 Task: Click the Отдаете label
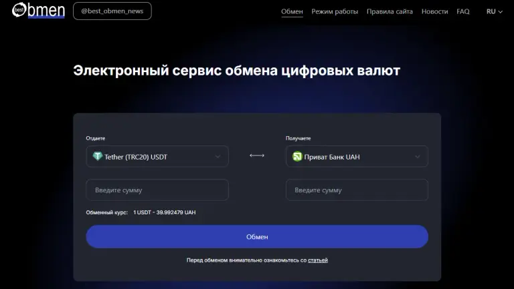(x=96, y=138)
